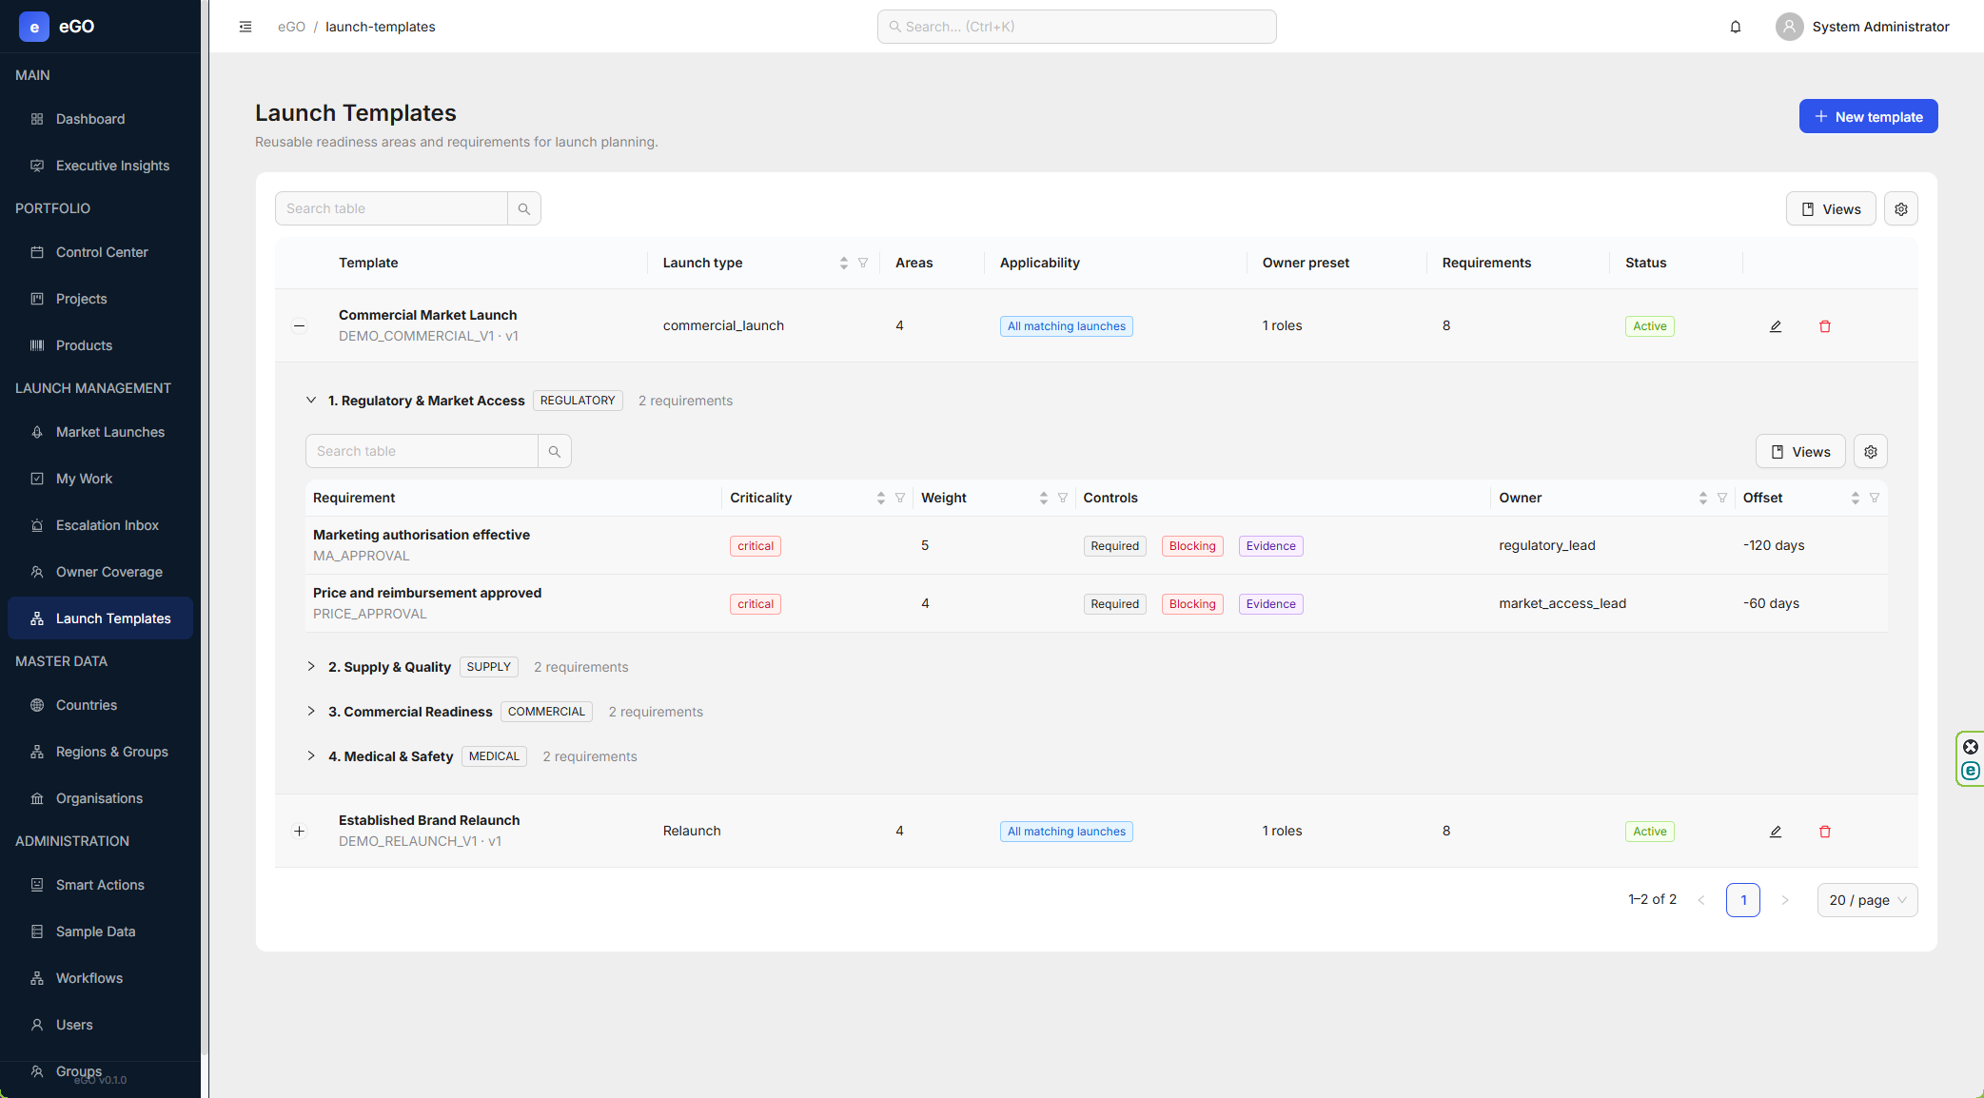Filter requirements by Owner
This screenshot has width=1984, height=1098.
click(1722, 498)
